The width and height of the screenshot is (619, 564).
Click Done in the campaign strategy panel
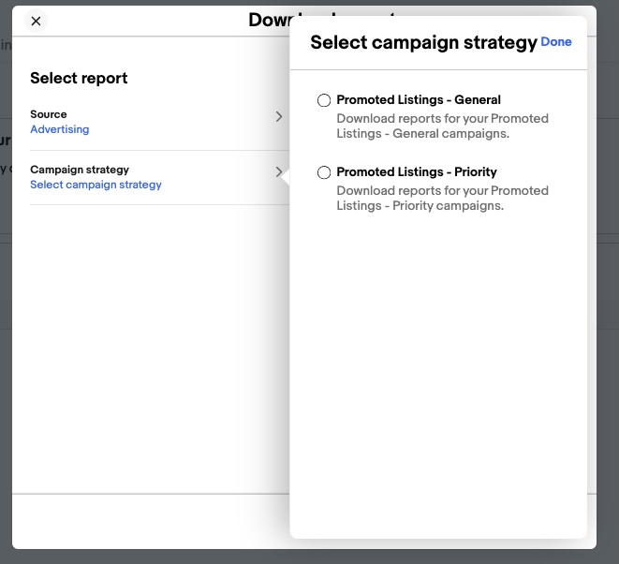[x=556, y=41]
